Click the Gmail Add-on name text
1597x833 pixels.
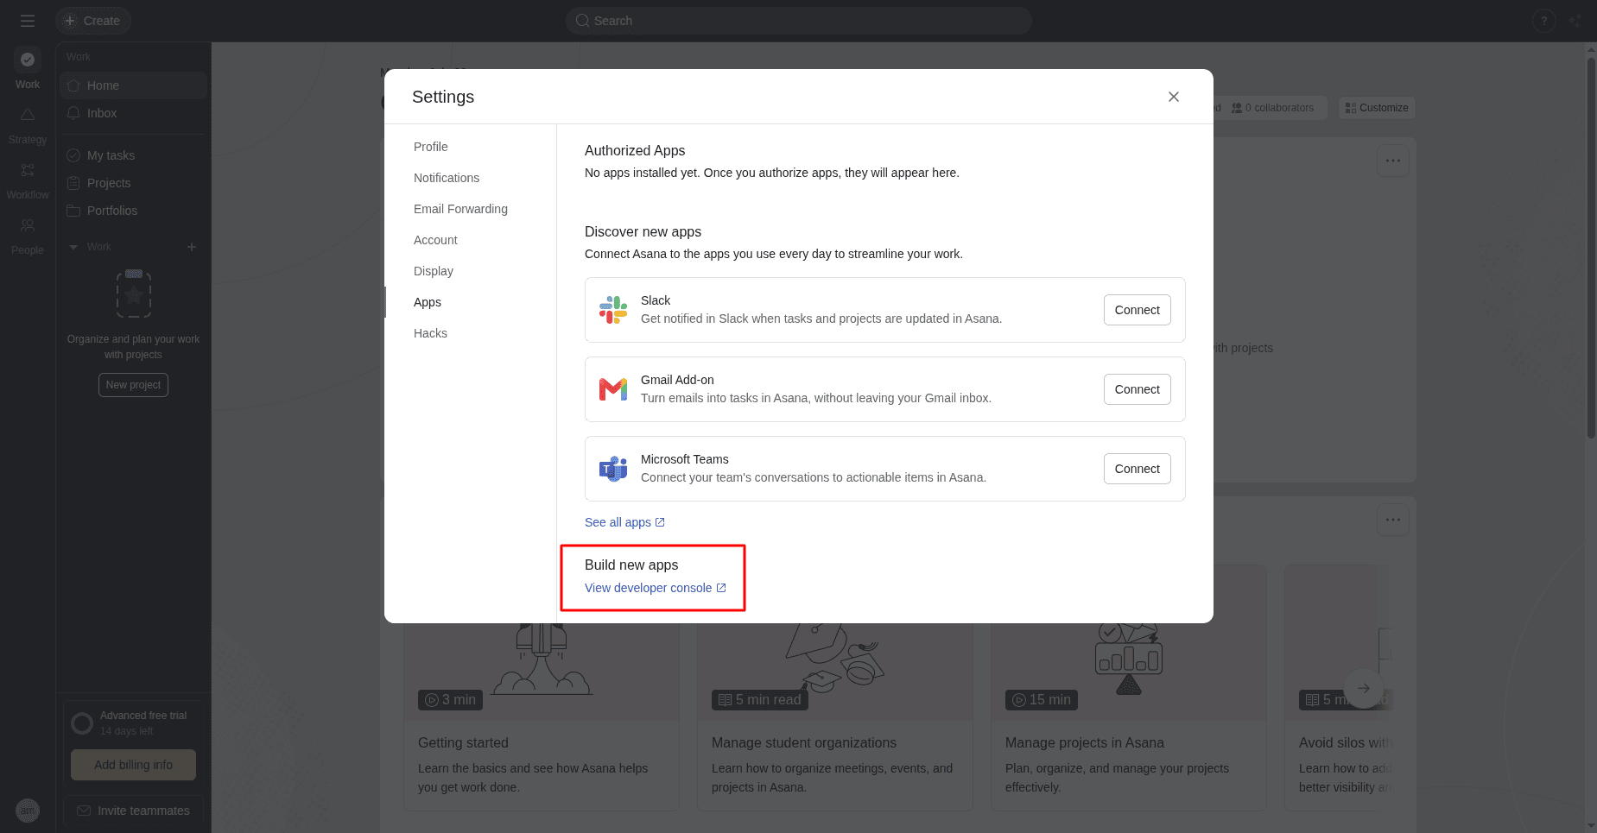pos(677,380)
